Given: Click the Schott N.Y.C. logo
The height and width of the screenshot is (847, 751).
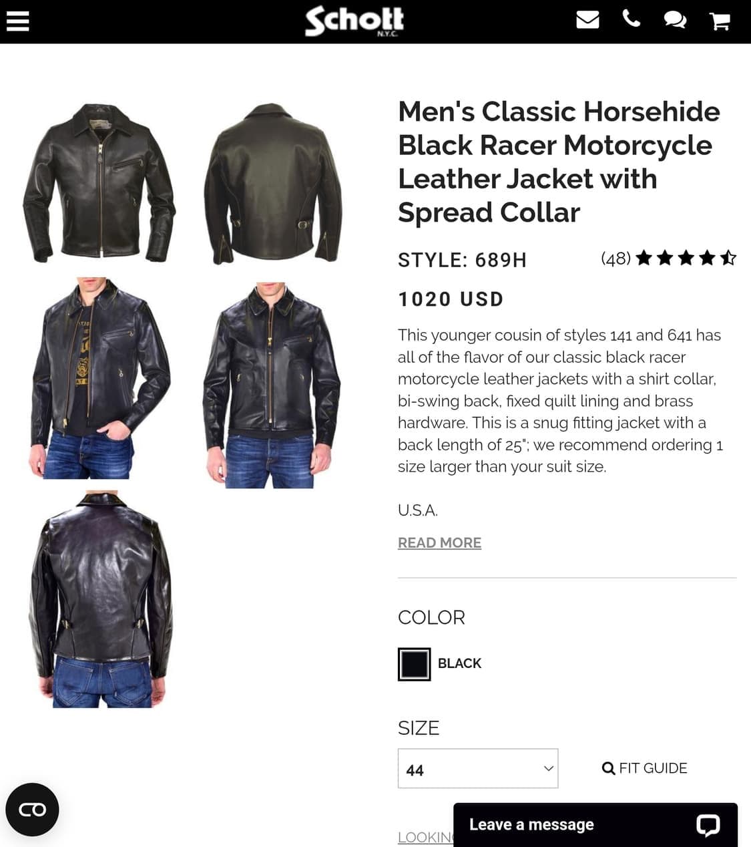Looking at the screenshot, I should click(x=354, y=21).
